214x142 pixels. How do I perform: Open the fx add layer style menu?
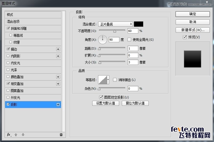[x=9, y=135]
